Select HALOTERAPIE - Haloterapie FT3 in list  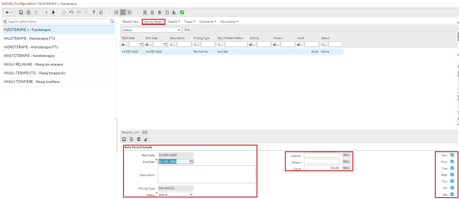click(x=59, y=38)
